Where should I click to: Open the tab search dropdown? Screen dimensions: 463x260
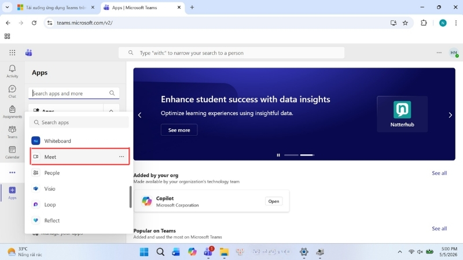pos(7,8)
